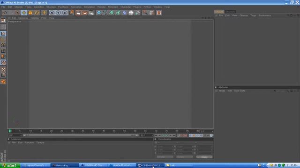The image size is (300, 168).
Task: Switch to Adobe Photoshop in taskbar
Action: click(x=121, y=165)
